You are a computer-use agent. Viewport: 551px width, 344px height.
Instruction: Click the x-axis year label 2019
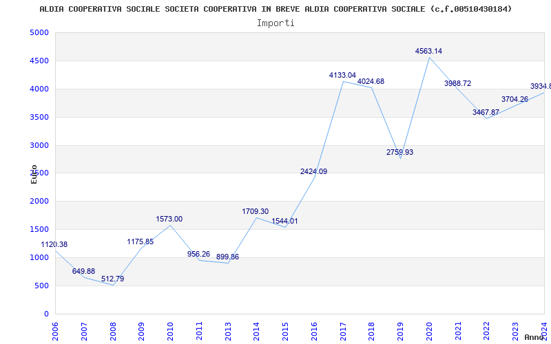click(401, 332)
